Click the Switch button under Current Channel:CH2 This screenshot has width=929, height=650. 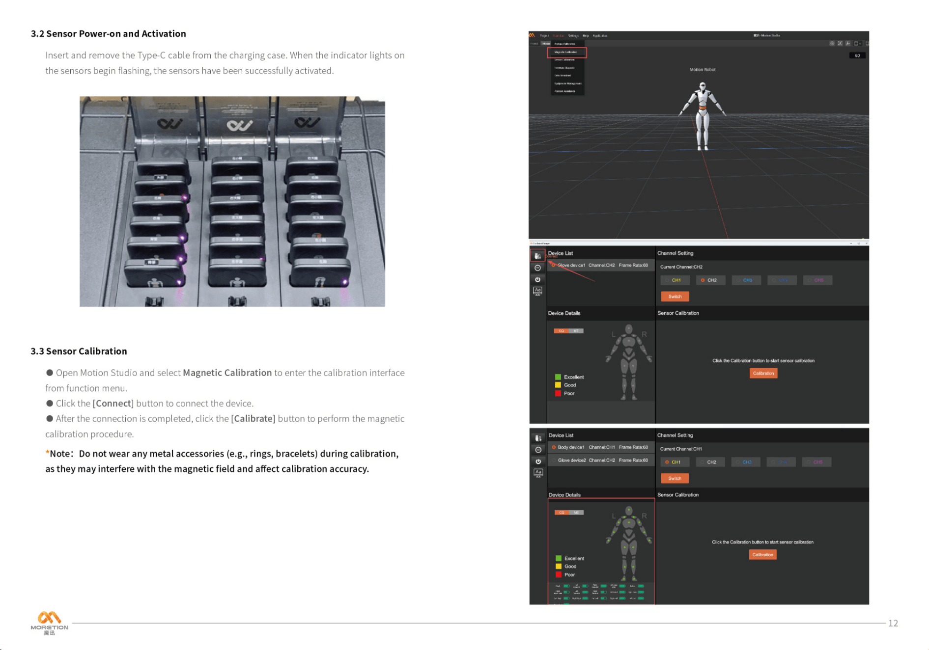(675, 297)
